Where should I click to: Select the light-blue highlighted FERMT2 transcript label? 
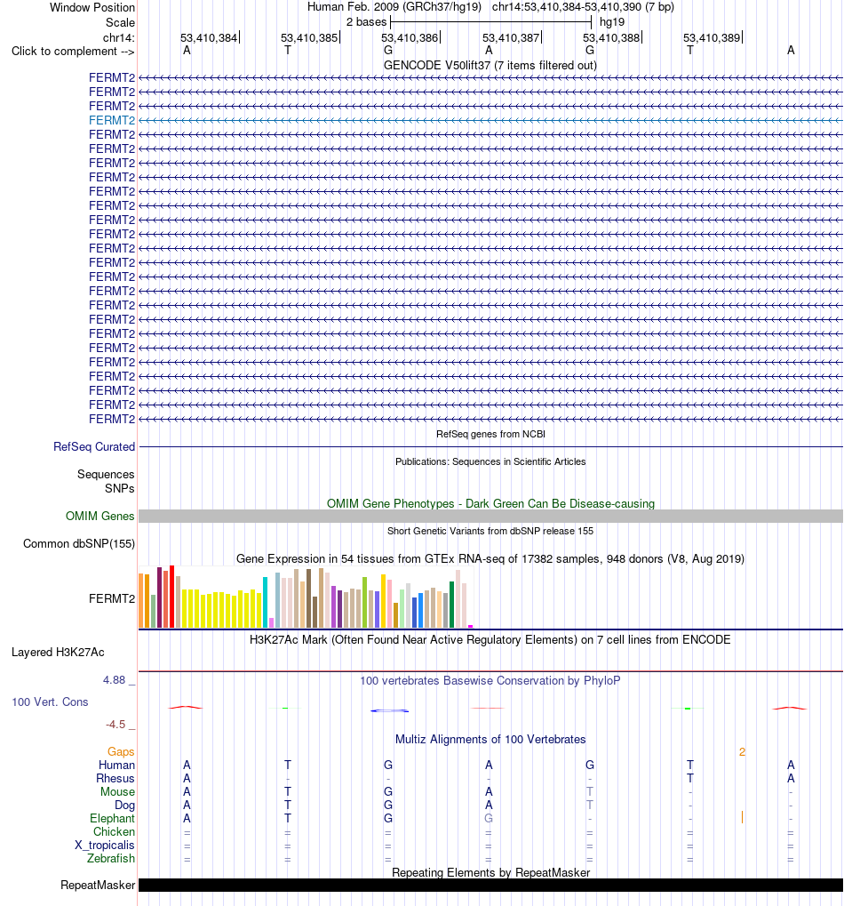[111, 120]
